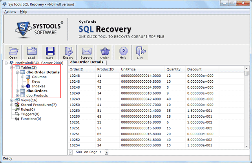Screen dimensions: 252x163
Task: Go to previous page of records
Action: pyautogui.click(x=71, y=152)
